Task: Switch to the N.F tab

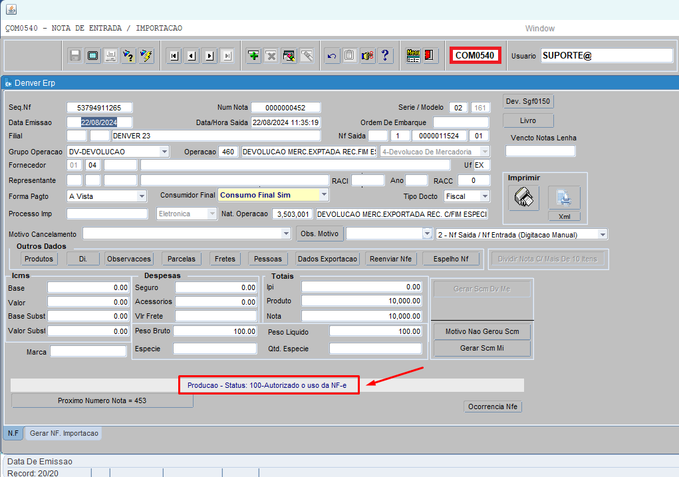Action: click(x=13, y=433)
